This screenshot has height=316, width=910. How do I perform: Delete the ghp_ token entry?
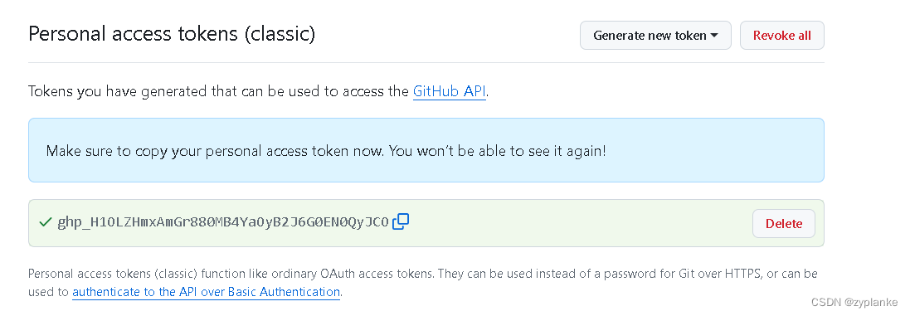click(x=783, y=223)
